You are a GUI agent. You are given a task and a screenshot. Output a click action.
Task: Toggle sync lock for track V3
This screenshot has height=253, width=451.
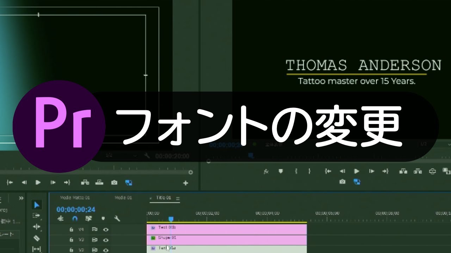click(x=94, y=240)
